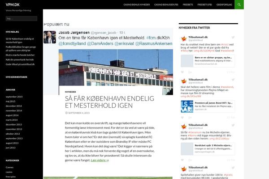The height and width of the screenshot is (179, 269).
Task: Open link card 'Premiere på James Bond 007'
Action: pos(208,107)
